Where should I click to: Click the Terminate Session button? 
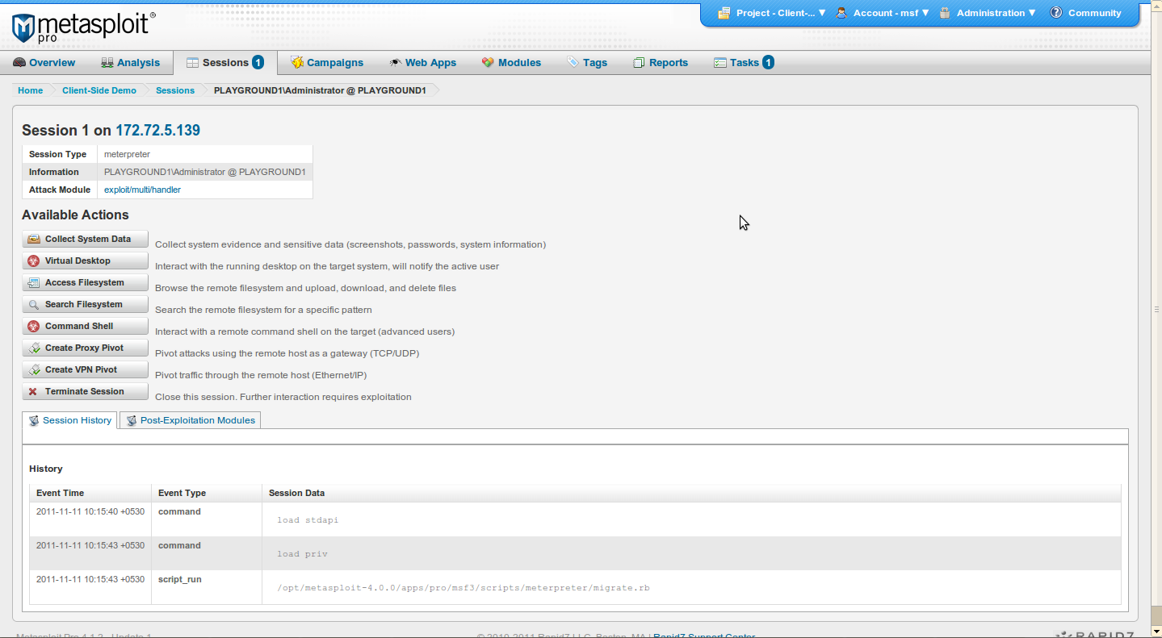[x=86, y=391]
